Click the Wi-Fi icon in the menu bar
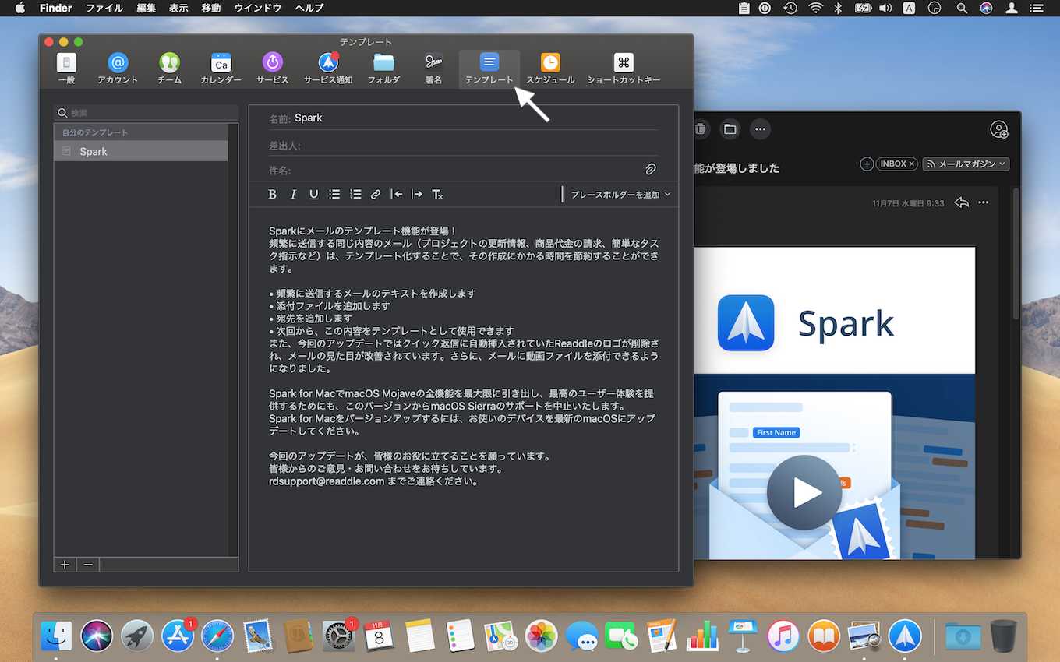 (816, 8)
